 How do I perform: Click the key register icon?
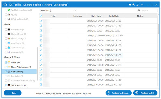click(133, 5)
